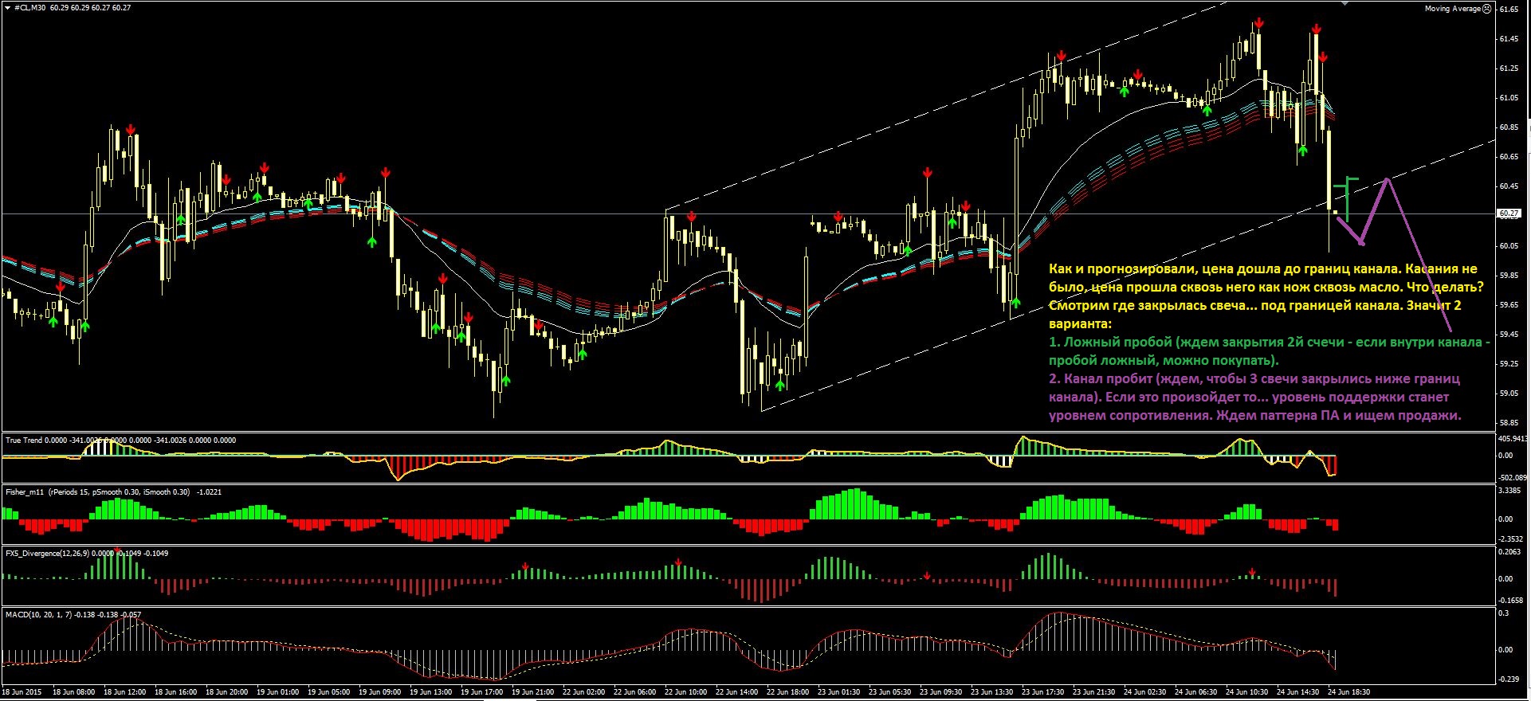This screenshot has width=1531, height=701.
Task: Click FX5_Divergence scale value -0.1658
Action: pos(1512,600)
